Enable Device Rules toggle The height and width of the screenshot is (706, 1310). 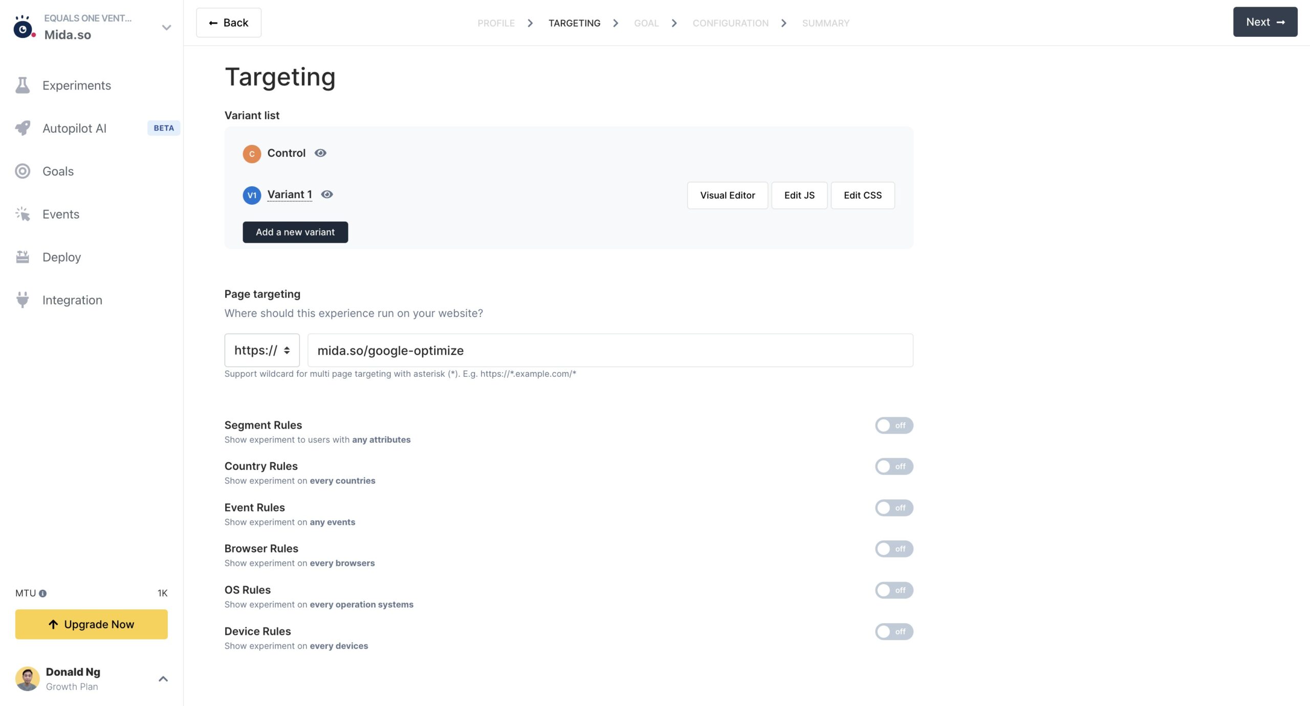(893, 632)
